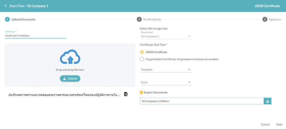Image resolution: width=286 pixels, height=130 pixels.
Task: Click the export path field Tai Company 1/Other/
Action: tap(201, 101)
